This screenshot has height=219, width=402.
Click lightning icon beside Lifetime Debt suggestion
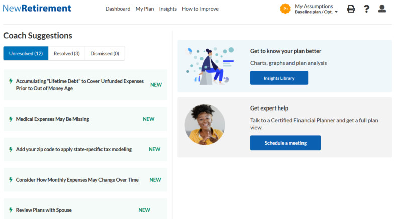pos(11,81)
